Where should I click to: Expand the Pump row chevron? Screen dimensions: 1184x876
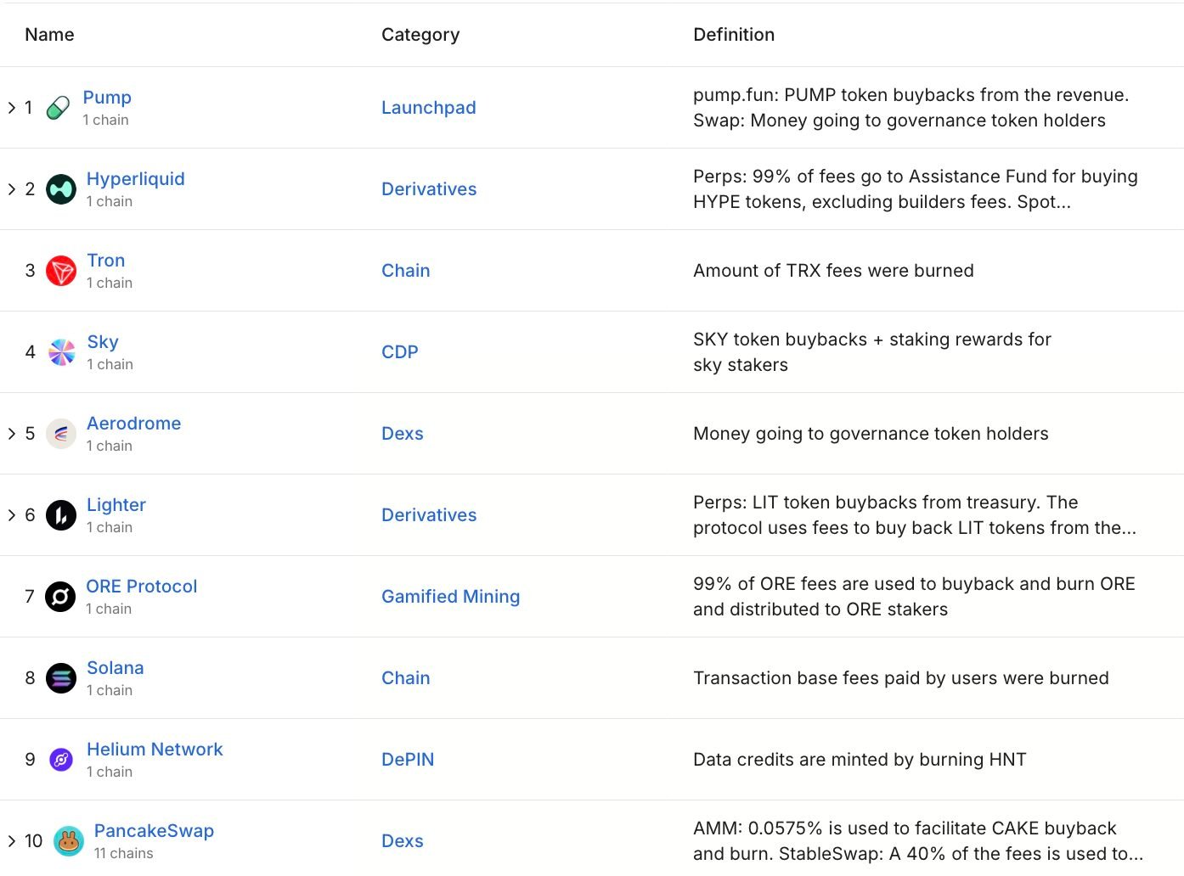coord(11,107)
